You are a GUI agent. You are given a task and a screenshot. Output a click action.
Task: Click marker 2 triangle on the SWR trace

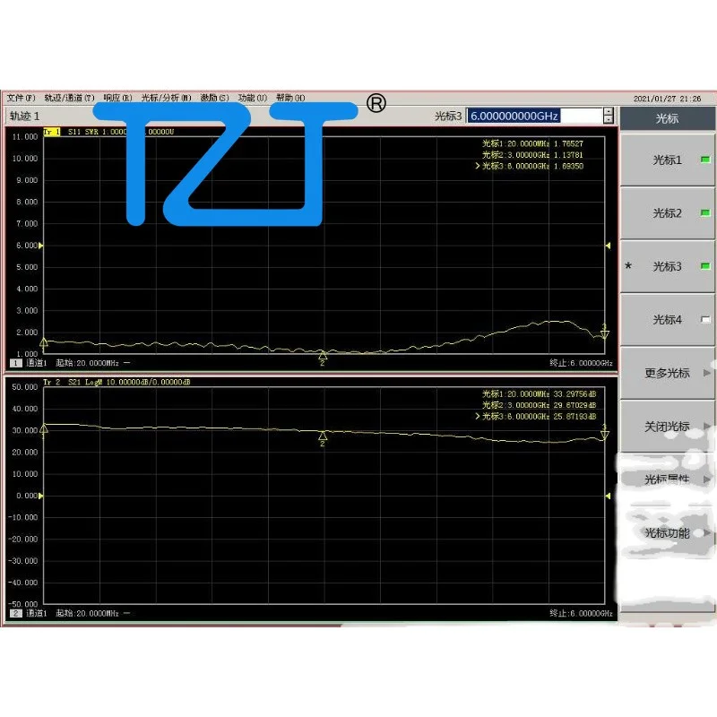pyautogui.click(x=323, y=356)
